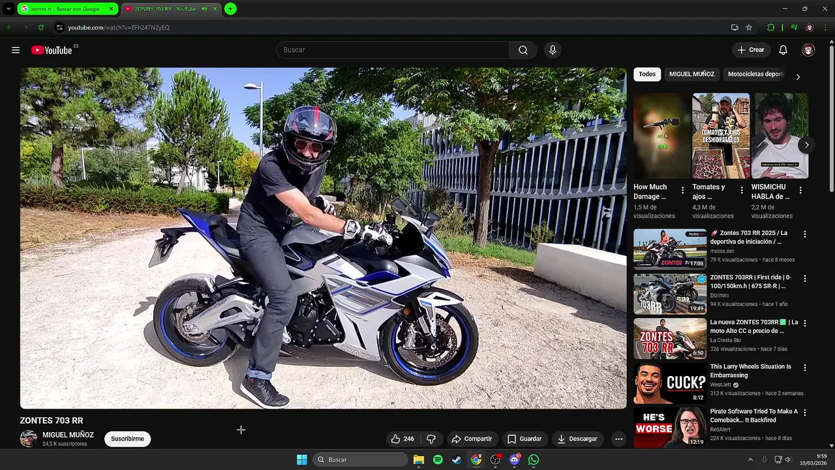835x470 pixels.
Task: Show next Shorts with right arrow
Action: tap(806, 145)
